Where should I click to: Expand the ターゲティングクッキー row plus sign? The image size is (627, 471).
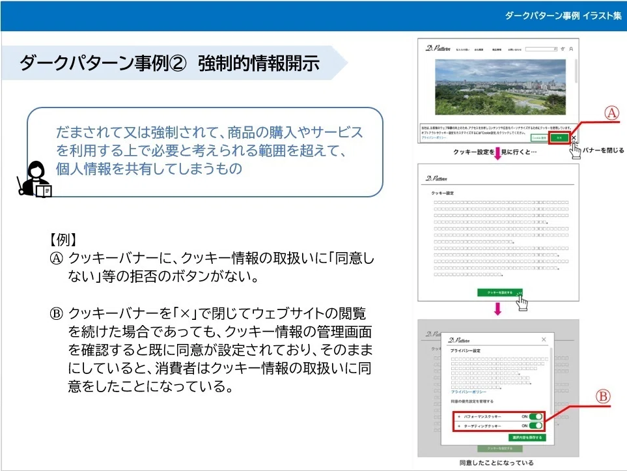459,426
